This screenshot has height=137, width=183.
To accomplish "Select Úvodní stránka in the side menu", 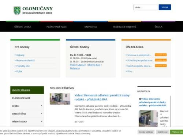I will pos(27,90).
